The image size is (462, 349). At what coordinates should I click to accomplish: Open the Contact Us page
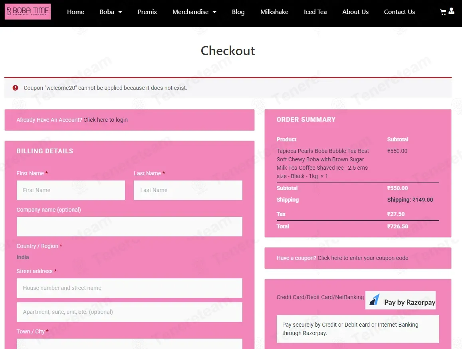[x=399, y=12]
